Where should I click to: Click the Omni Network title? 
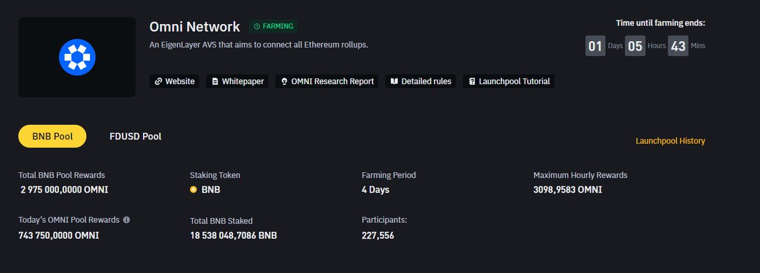click(x=194, y=27)
